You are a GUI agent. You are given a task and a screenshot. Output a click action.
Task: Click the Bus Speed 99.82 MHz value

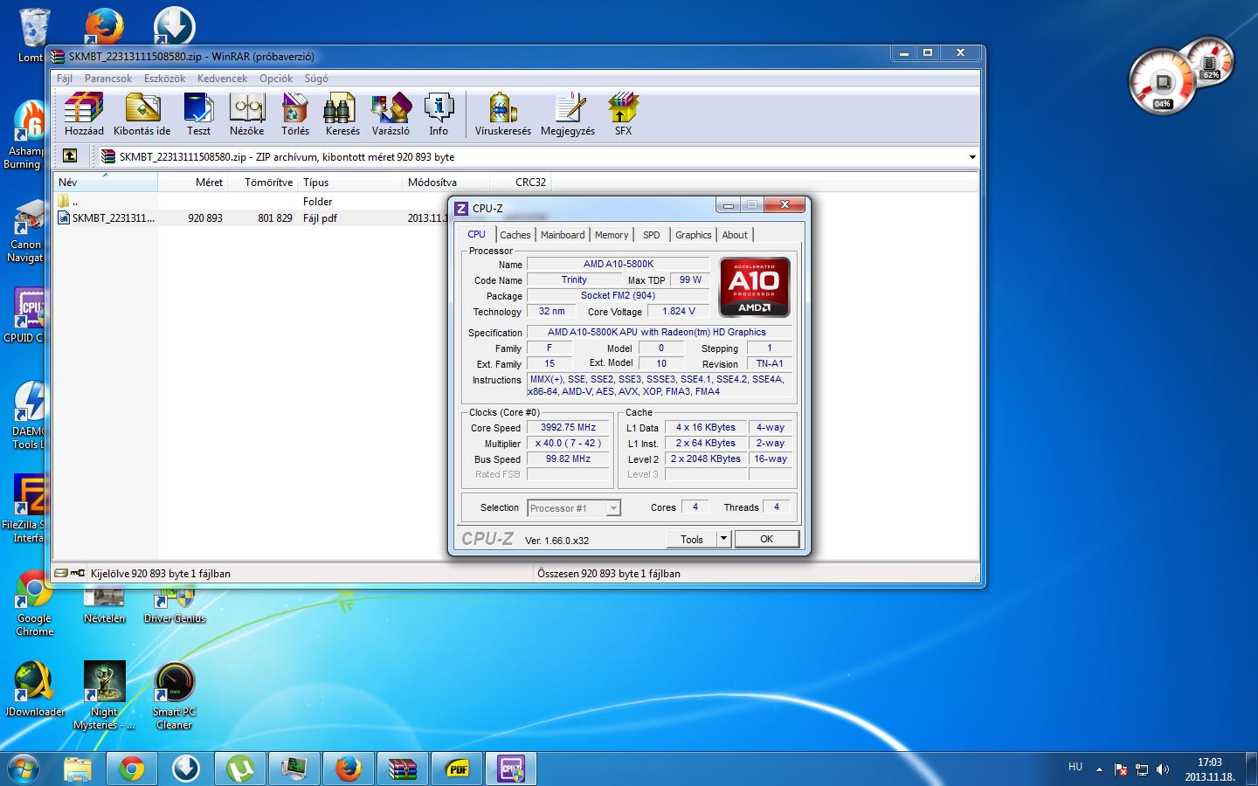coord(568,459)
